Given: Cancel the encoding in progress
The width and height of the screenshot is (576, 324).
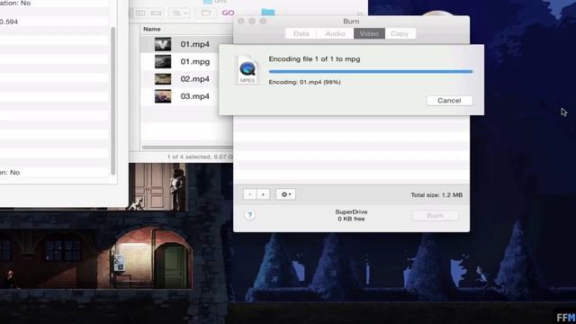Looking at the screenshot, I should click(x=449, y=101).
